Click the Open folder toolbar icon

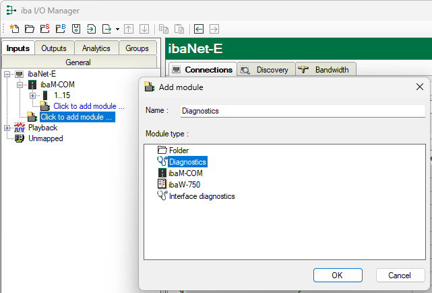pyautogui.click(x=29, y=29)
